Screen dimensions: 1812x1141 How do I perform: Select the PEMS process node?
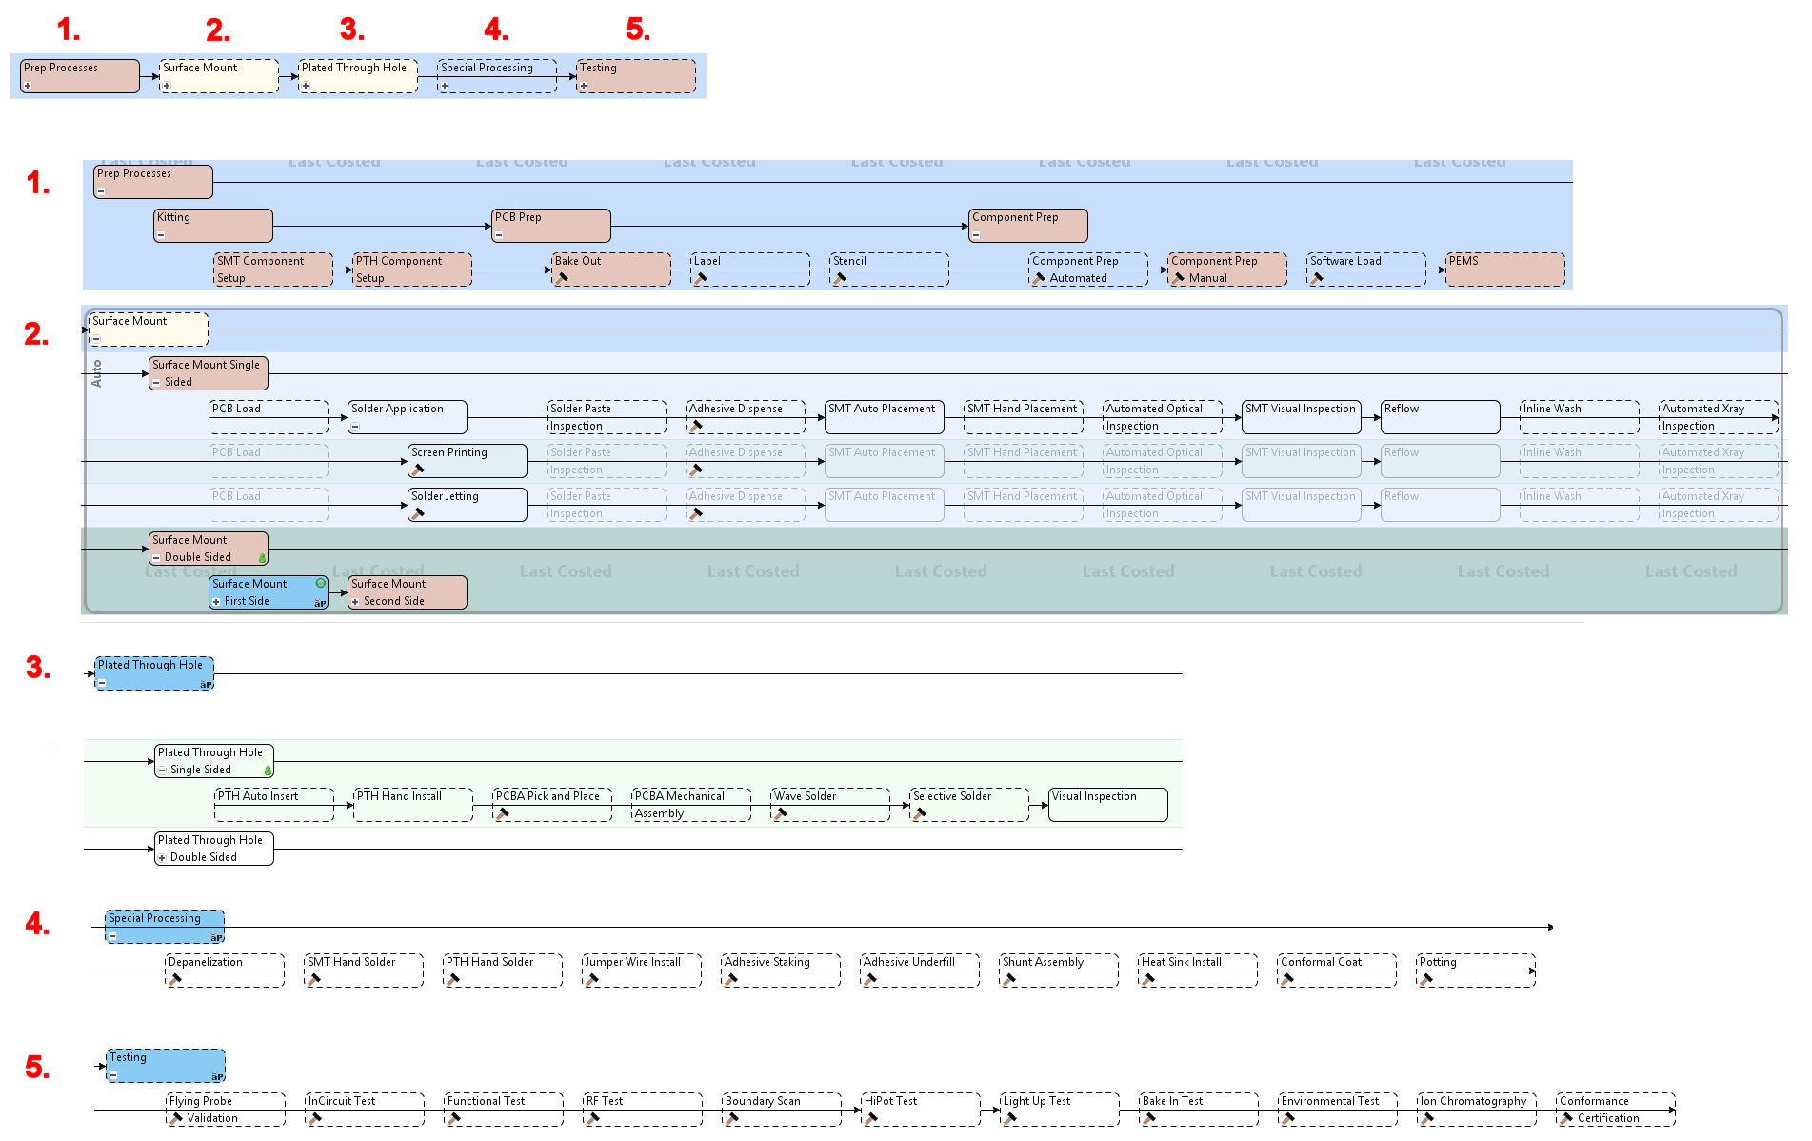[x=1504, y=269]
